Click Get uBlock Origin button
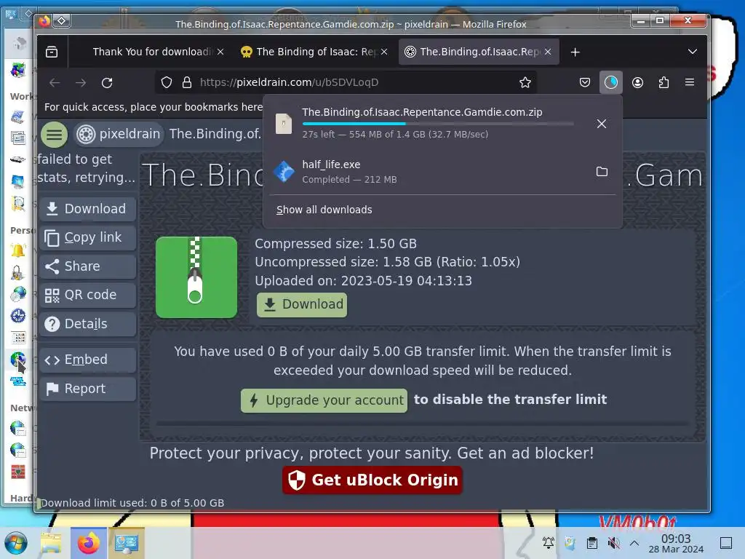Screen dimensions: 745x559 372,480
